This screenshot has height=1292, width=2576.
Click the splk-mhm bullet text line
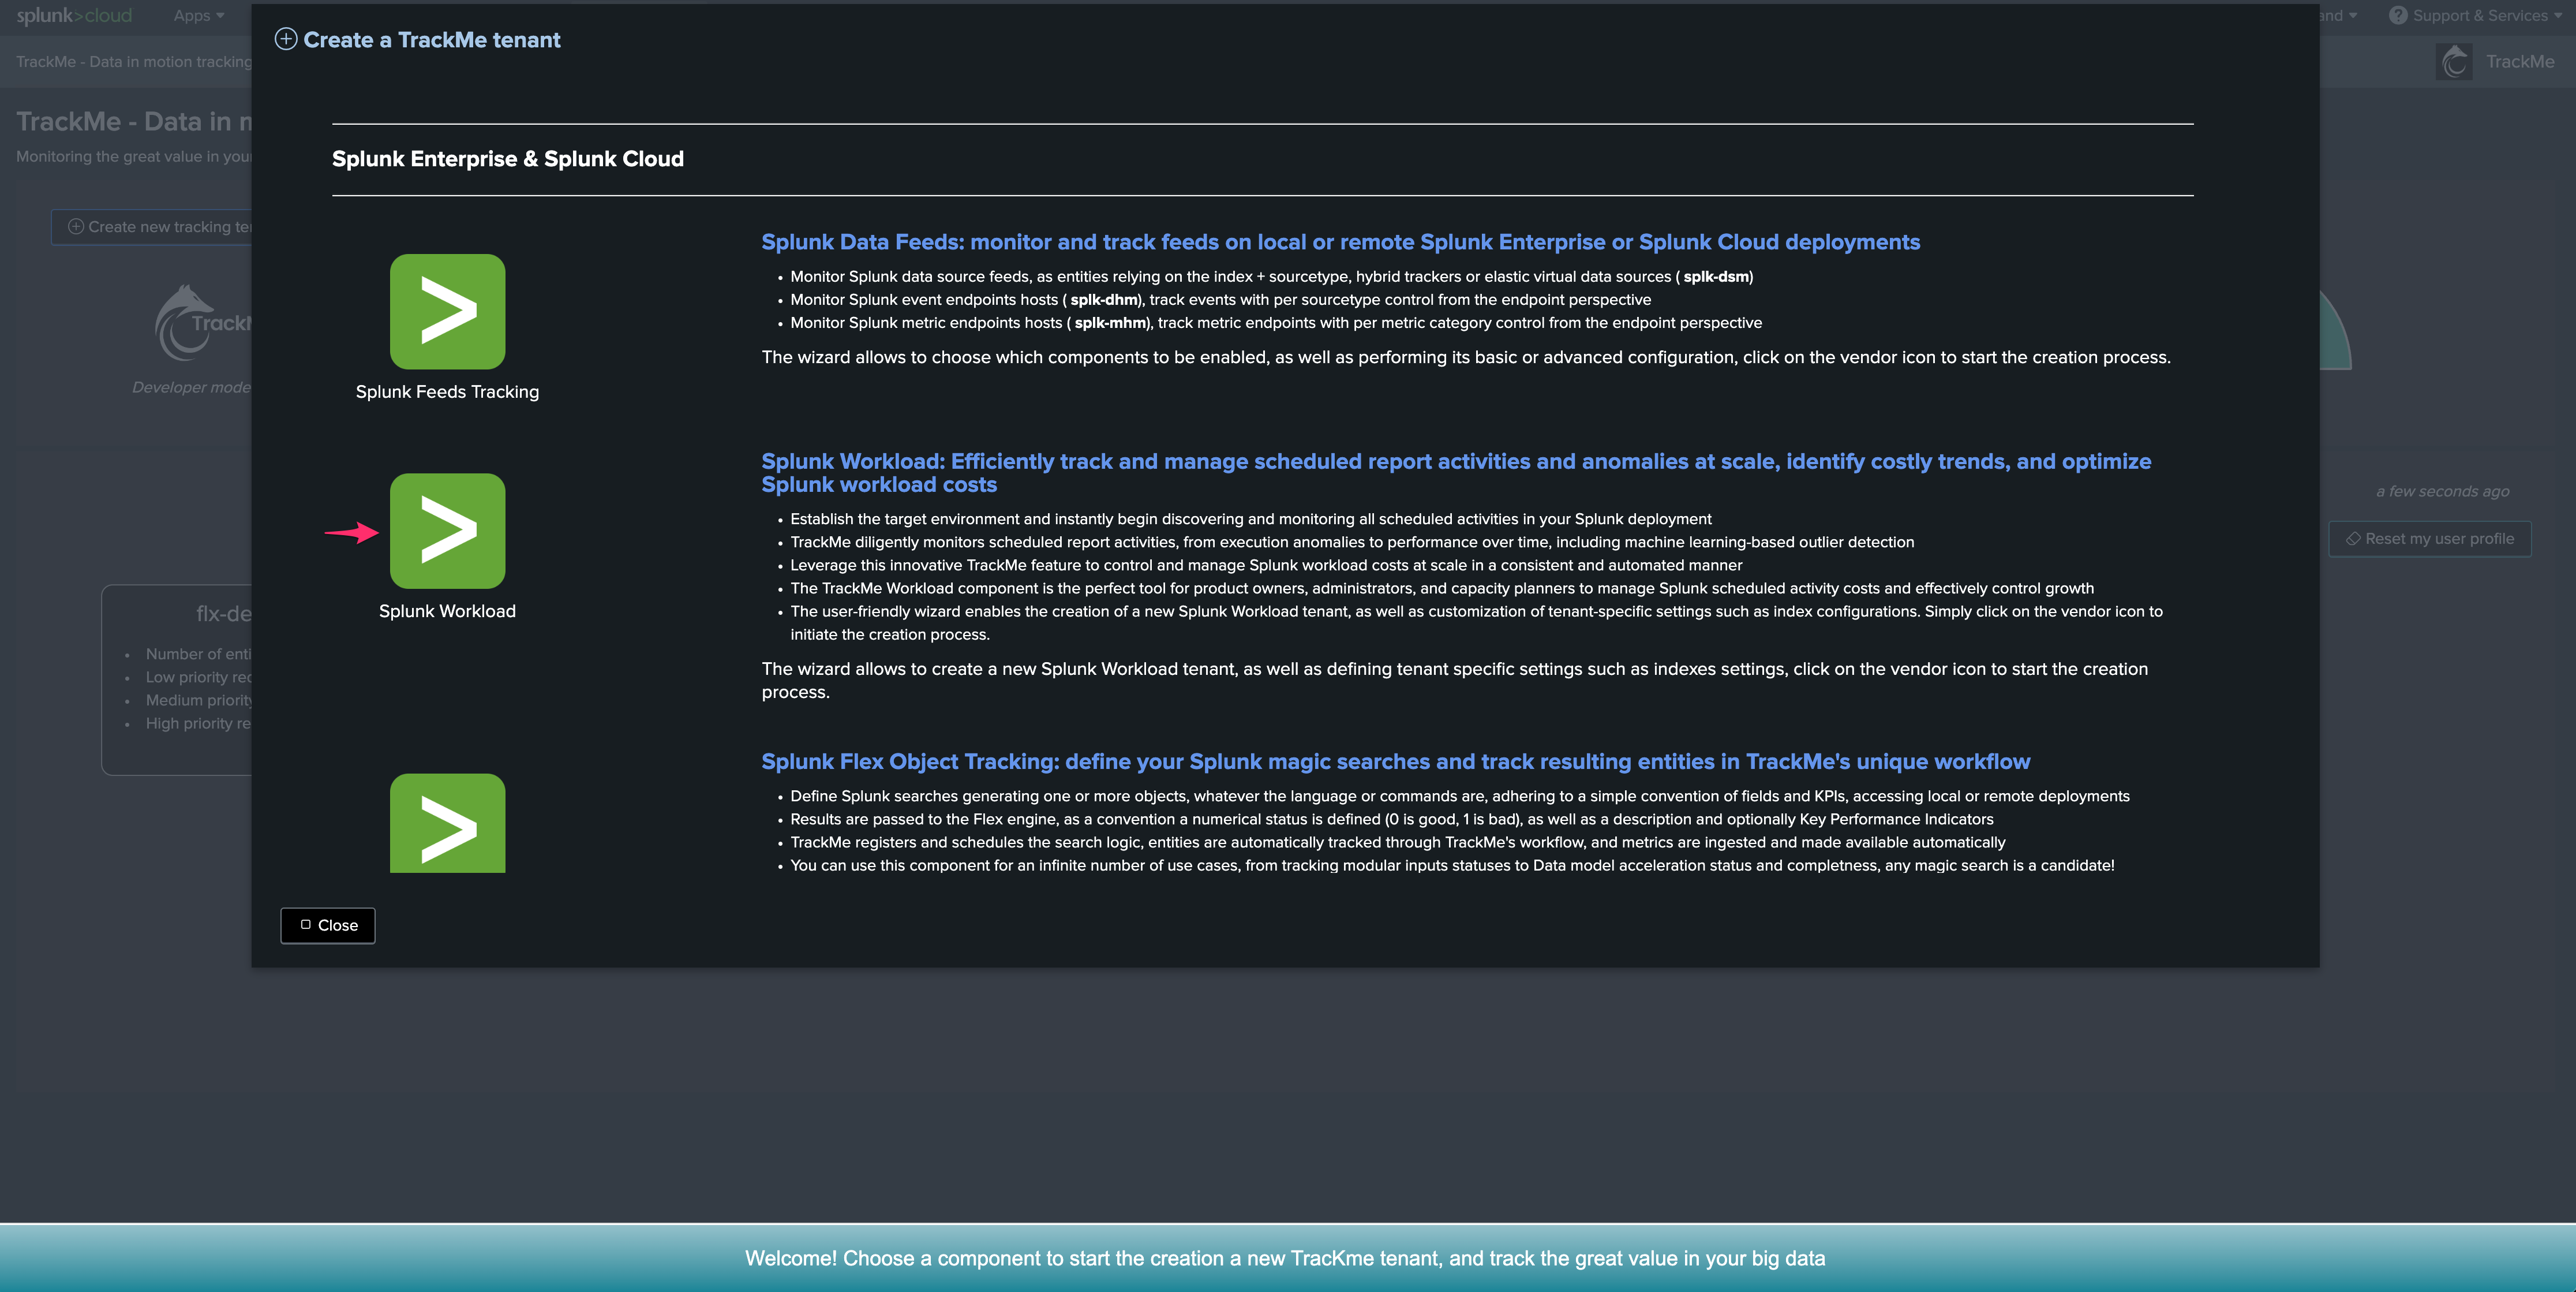click(x=1276, y=322)
